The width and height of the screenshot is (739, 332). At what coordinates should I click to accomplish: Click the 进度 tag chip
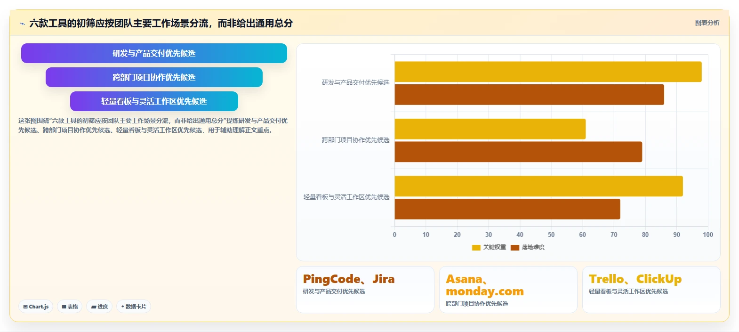(x=99, y=307)
